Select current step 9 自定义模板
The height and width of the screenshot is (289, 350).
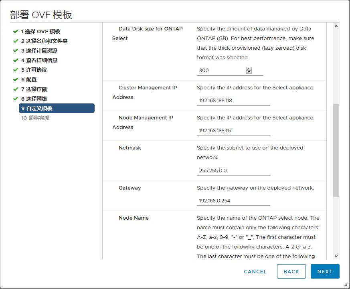[57, 108]
